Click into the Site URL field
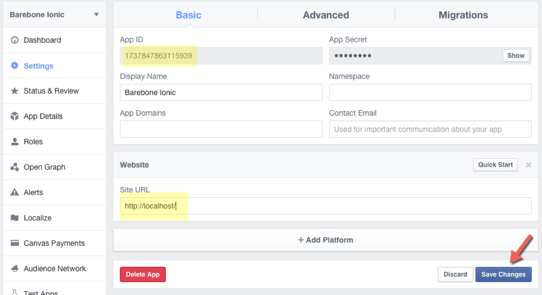Screen dimensions: 542x295 pos(325,206)
